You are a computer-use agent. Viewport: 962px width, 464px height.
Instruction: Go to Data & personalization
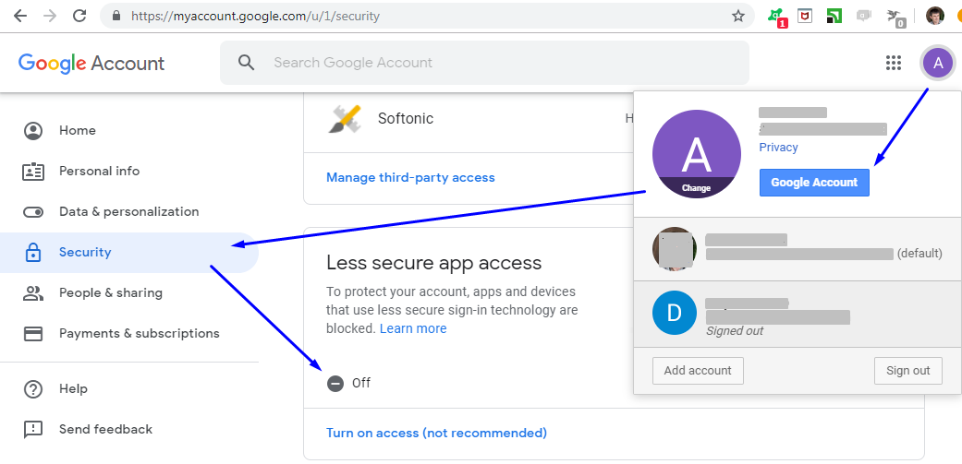(128, 212)
